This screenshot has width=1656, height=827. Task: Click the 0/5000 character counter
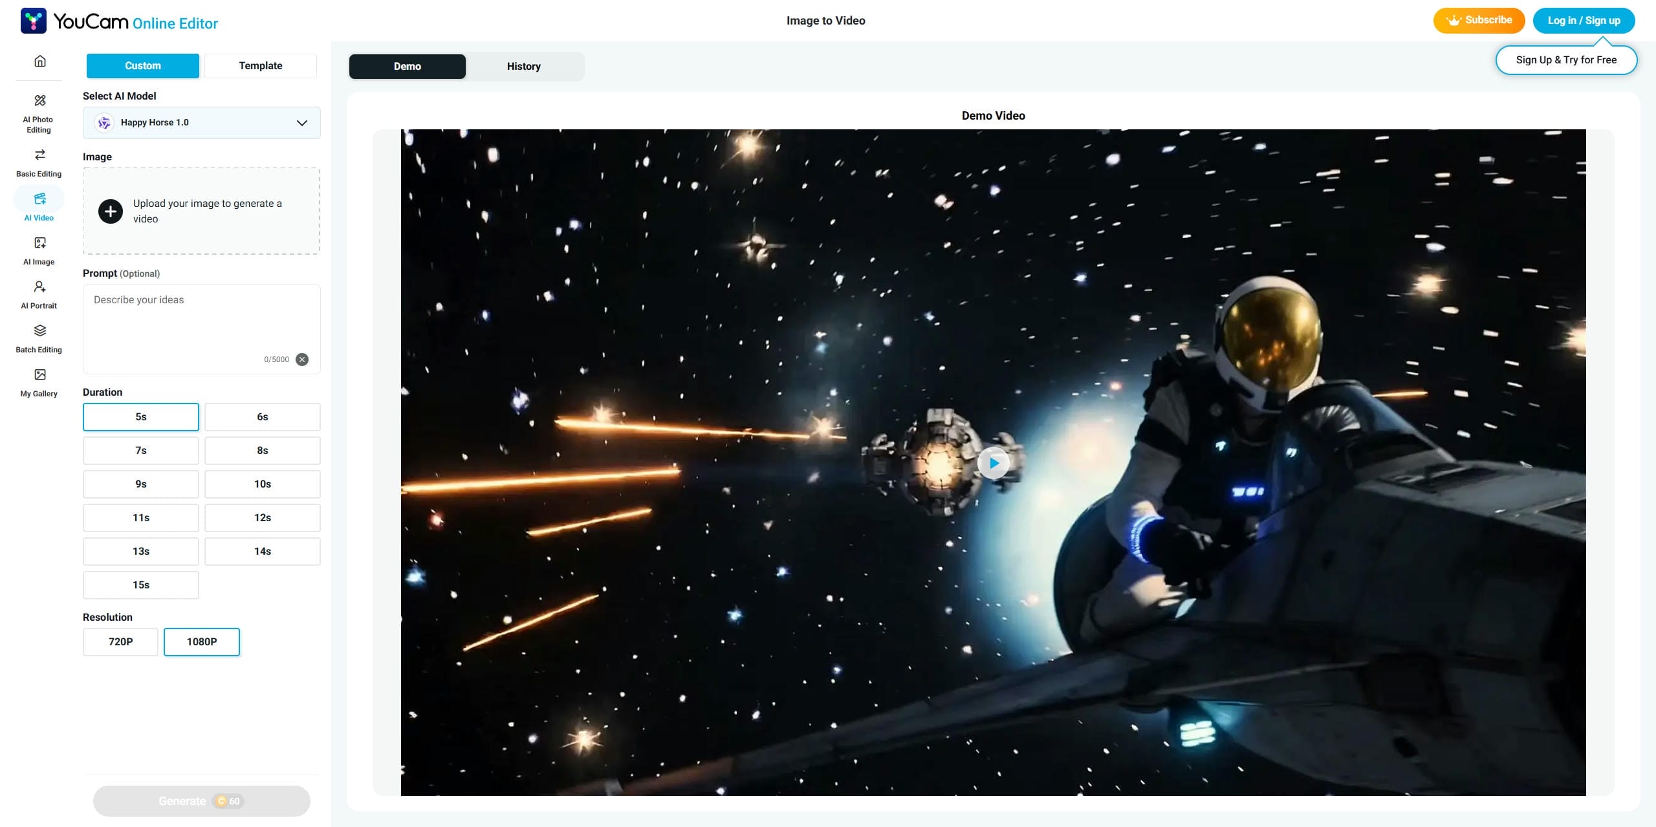276,360
